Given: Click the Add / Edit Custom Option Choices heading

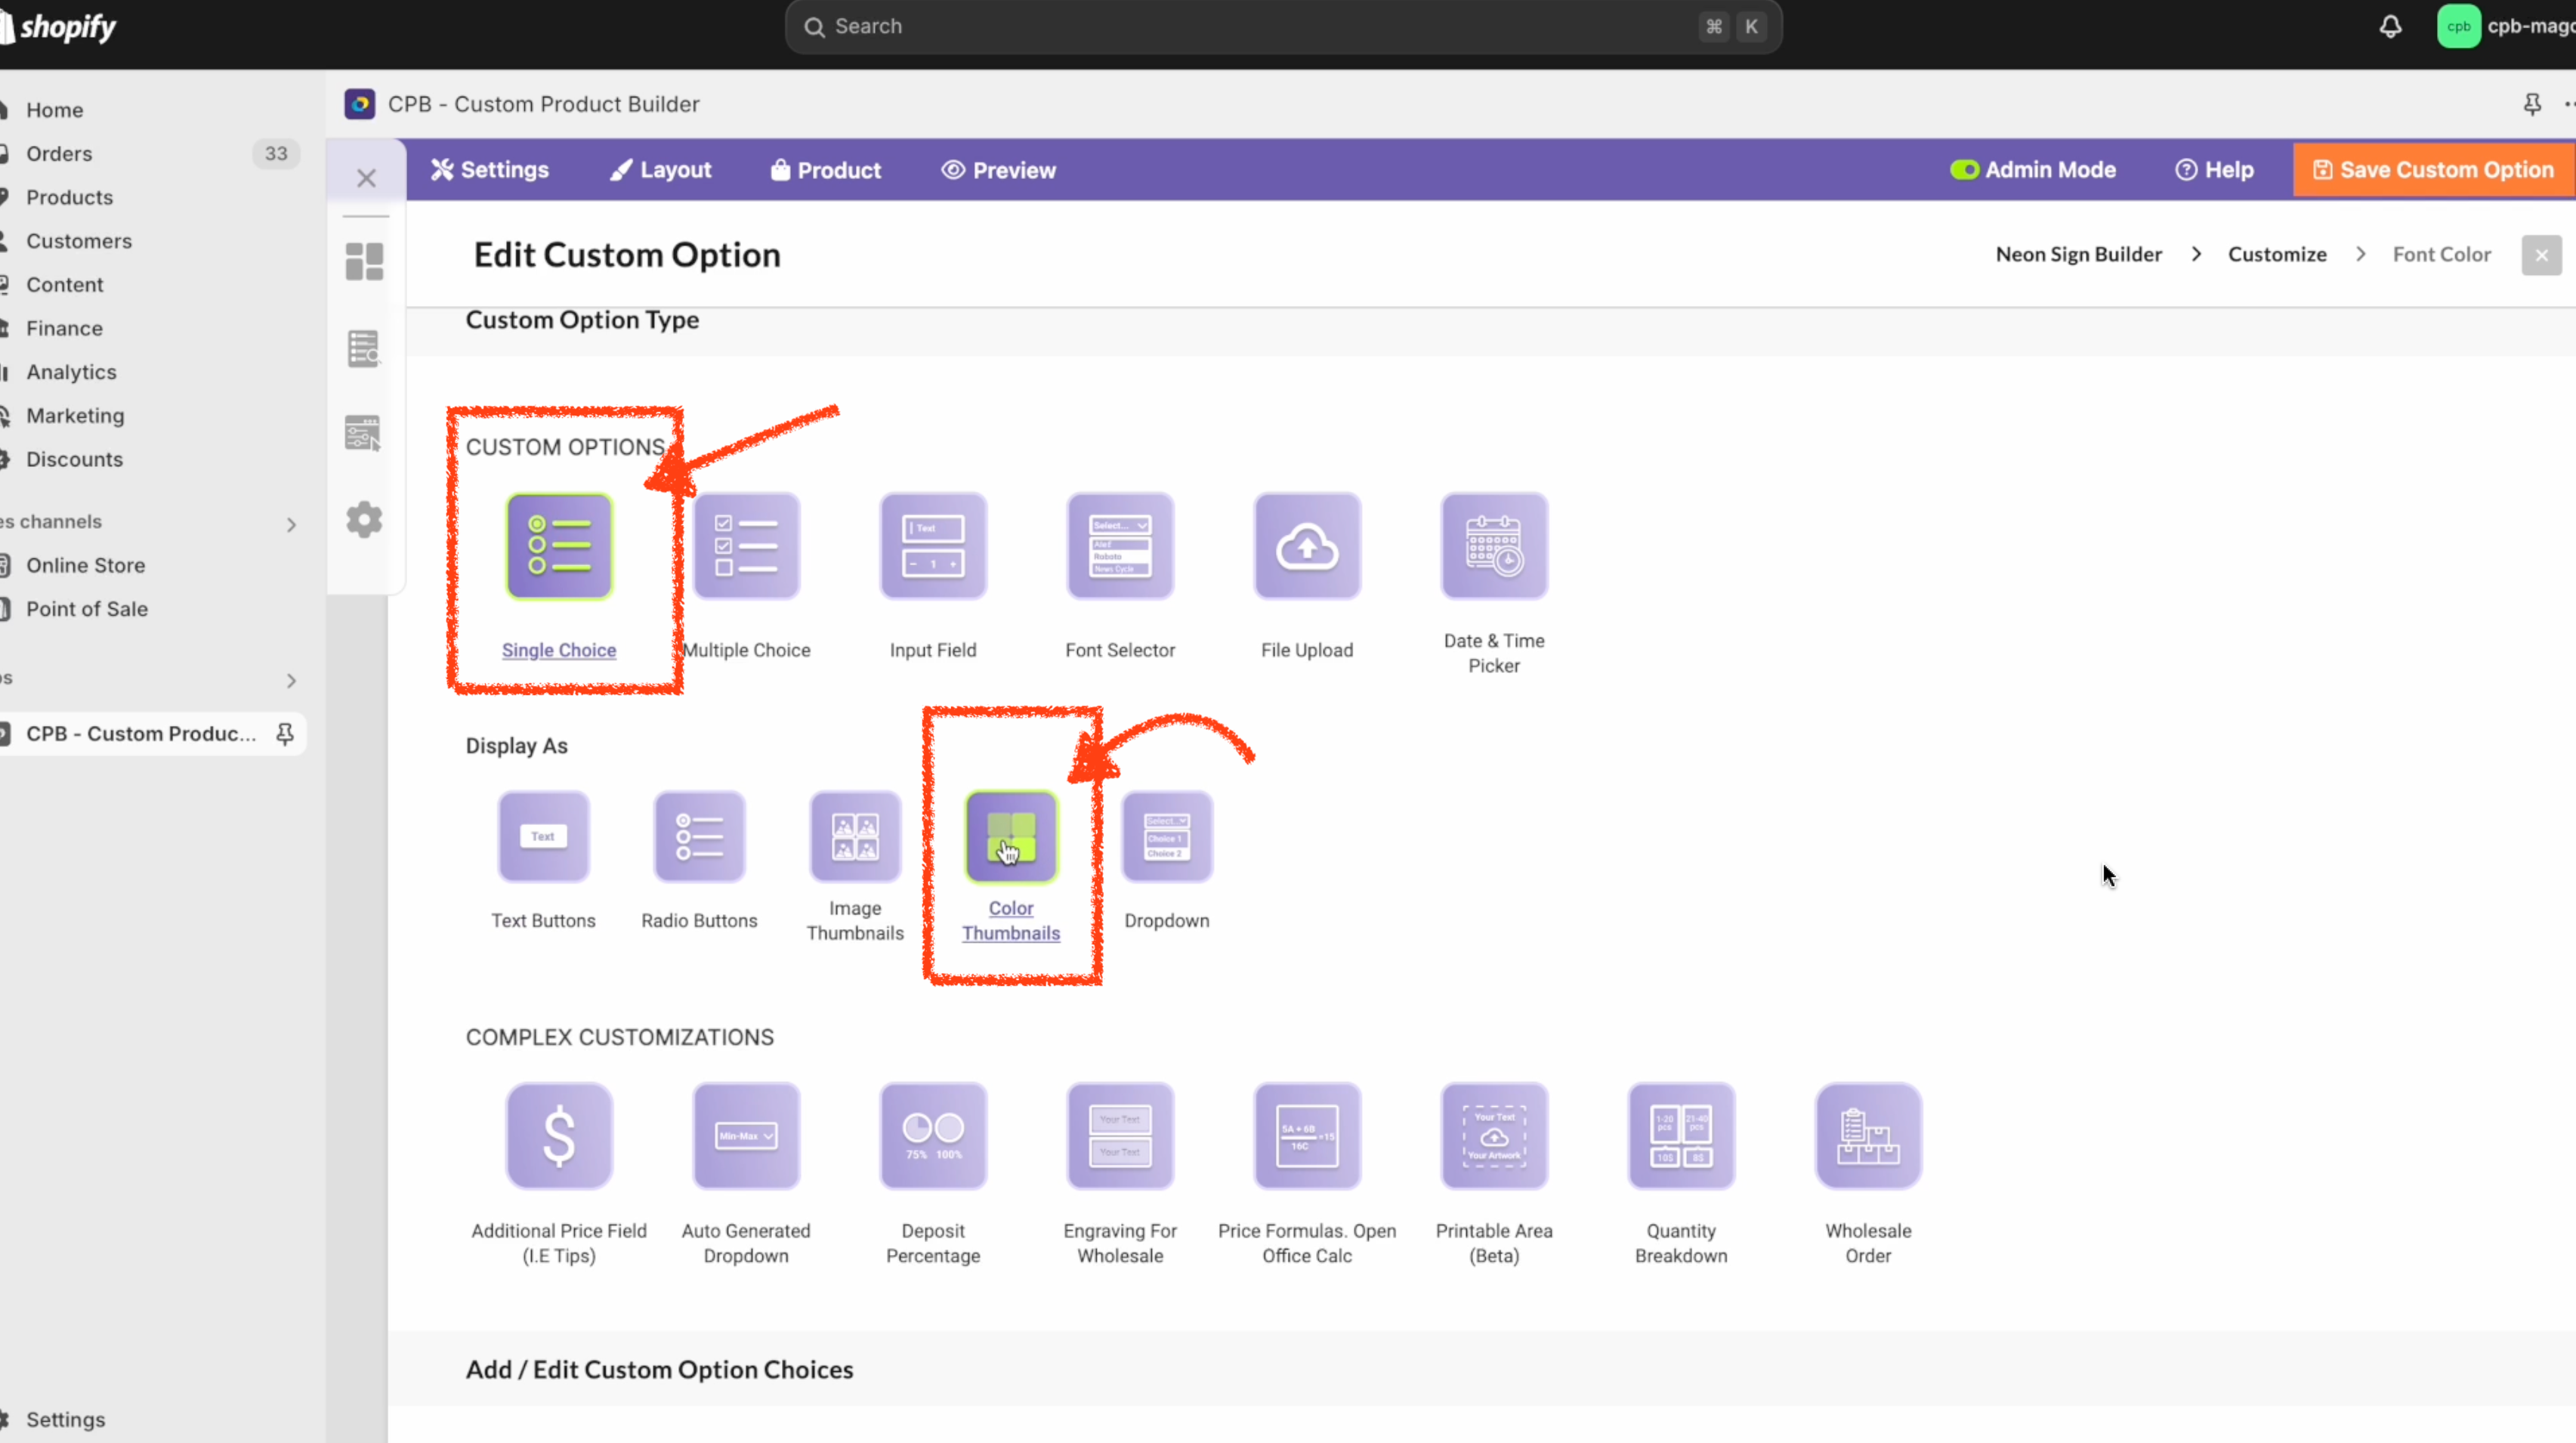Looking at the screenshot, I should coord(659,1370).
